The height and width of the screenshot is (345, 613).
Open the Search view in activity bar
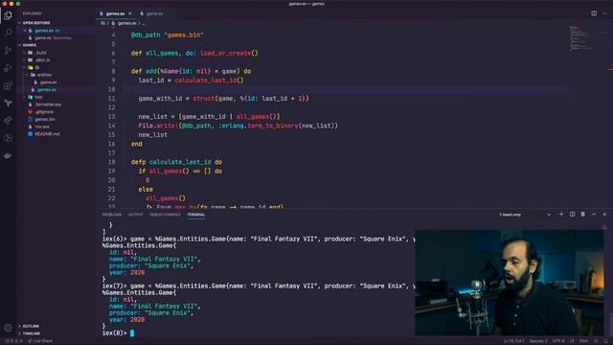(8, 33)
